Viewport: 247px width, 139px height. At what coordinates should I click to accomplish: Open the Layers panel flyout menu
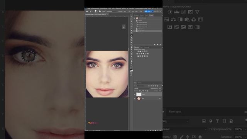pyautogui.click(x=162, y=83)
